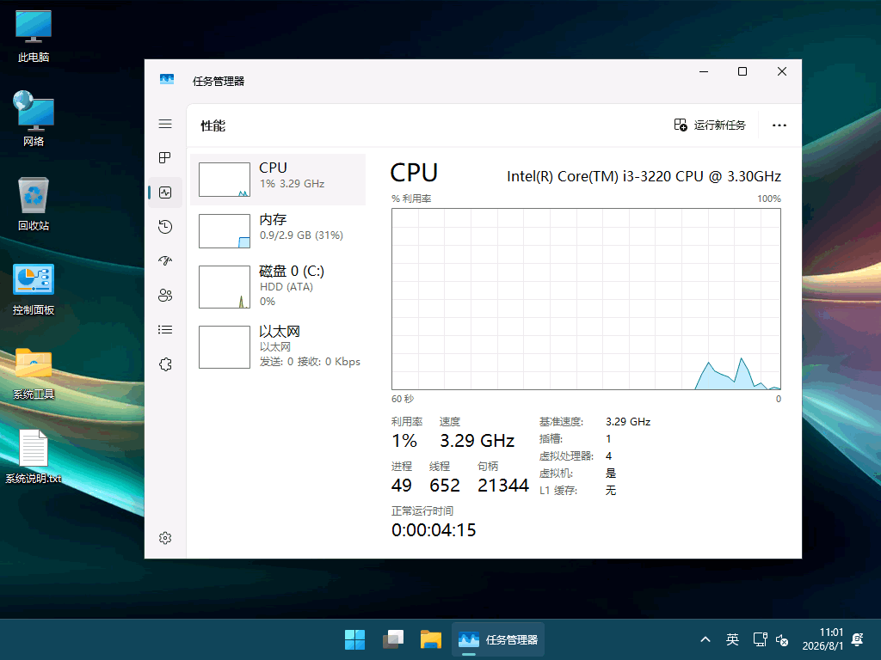
Task: Select the Performance page icon in sidebar
Action: (x=165, y=192)
